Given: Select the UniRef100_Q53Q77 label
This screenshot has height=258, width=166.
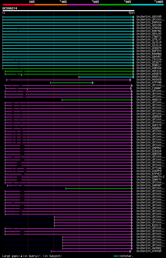Looking at the screenshot, I should (x=149, y=63).
